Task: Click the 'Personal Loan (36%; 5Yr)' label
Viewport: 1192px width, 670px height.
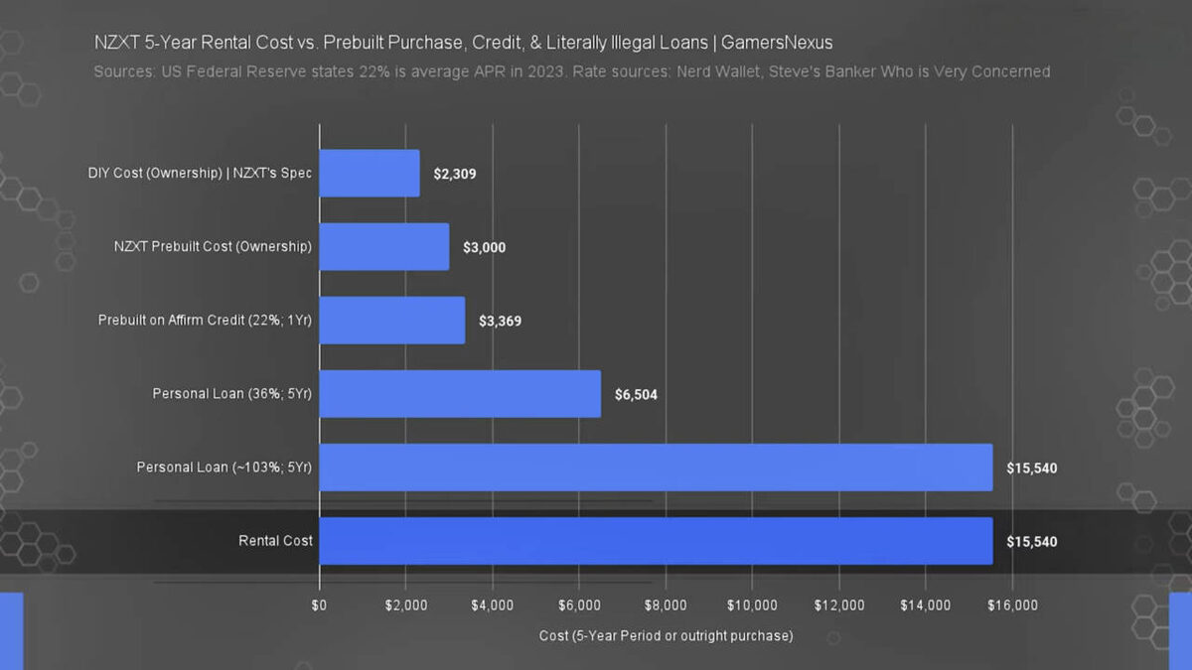Action: tap(232, 394)
